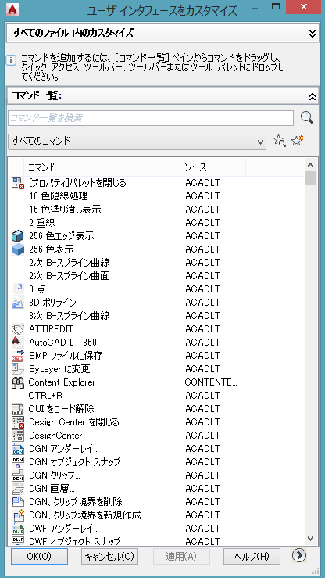Screen dimensions: 325x581
Task: Select the 16 色塗り潰し表示 row
Action: 156,210
